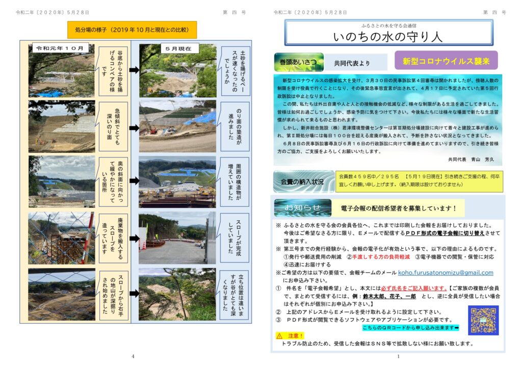The image size is (522, 369).
Task: Click the caption スロープが完成していました
Action: coord(235,238)
